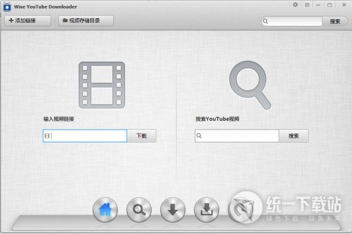Click the 搜索YouTube视频 label
352x234 pixels.
tap(217, 119)
